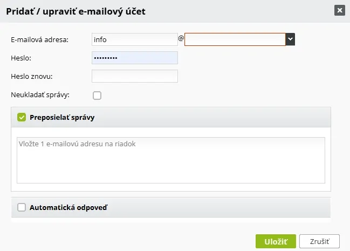Click the @ symbol between address fields
The height and width of the screenshot is (251, 350).
181,38
